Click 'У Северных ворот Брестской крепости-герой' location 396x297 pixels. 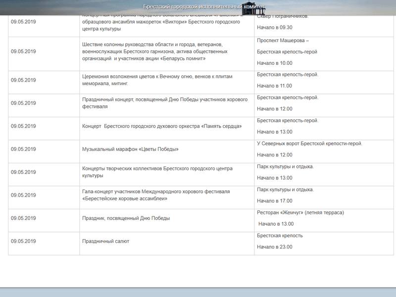[309, 144]
